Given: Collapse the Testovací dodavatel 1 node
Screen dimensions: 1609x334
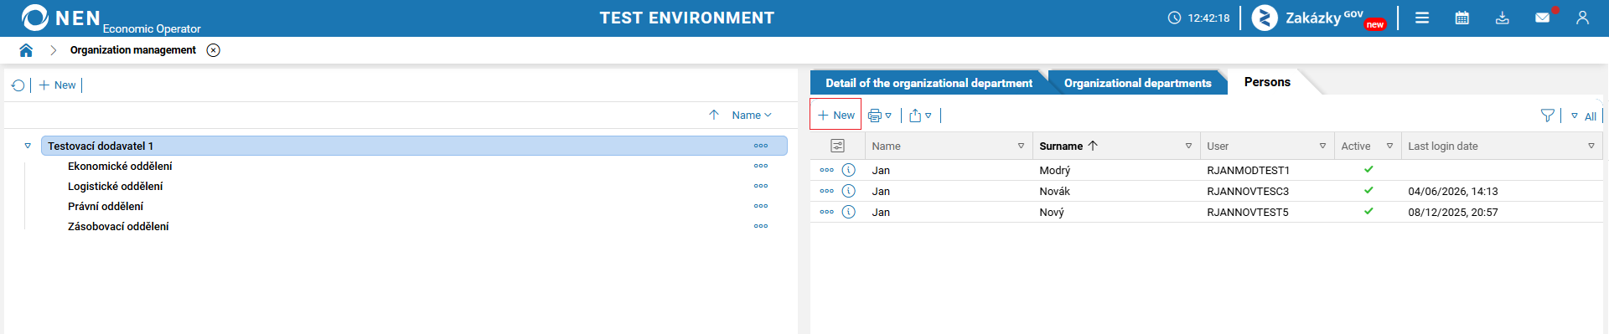Looking at the screenshot, I should click(28, 146).
